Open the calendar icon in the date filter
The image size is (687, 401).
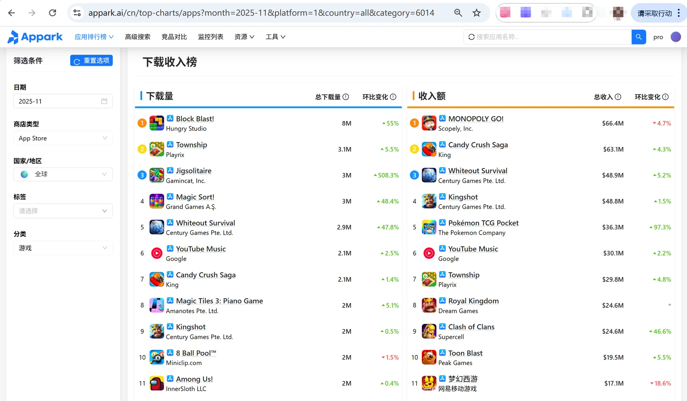pyautogui.click(x=104, y=101)
